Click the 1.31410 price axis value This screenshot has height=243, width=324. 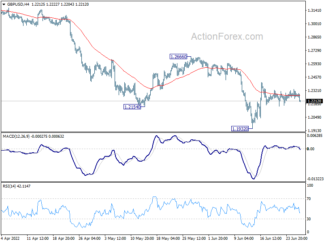[x=315, y=11]
